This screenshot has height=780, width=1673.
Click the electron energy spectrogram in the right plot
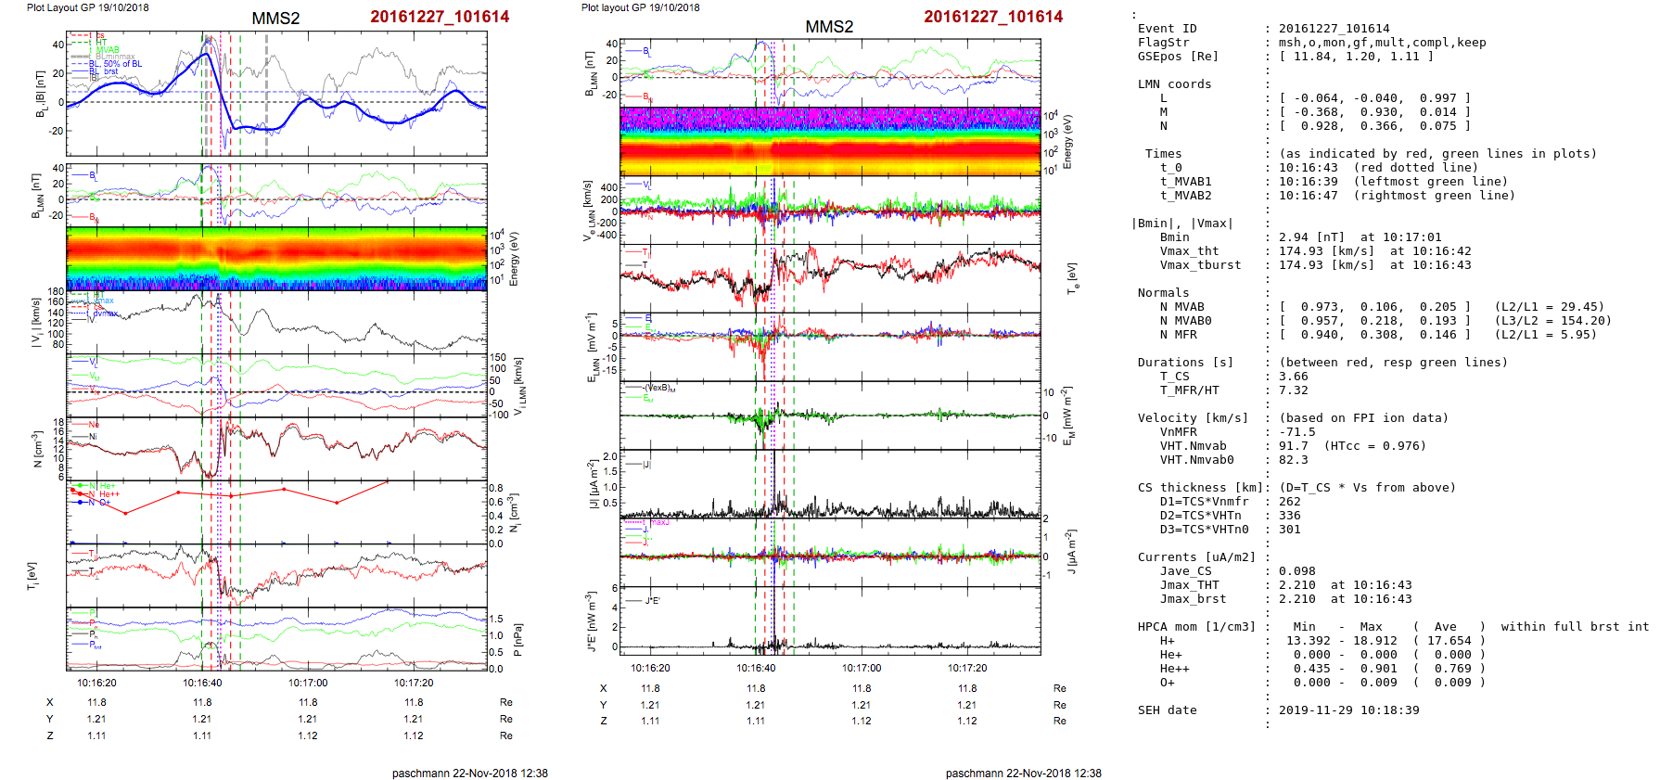pyautogui.click(x=829, y=141)
